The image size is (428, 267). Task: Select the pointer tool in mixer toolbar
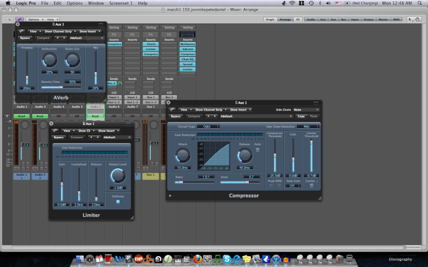[x=410, y=19]
